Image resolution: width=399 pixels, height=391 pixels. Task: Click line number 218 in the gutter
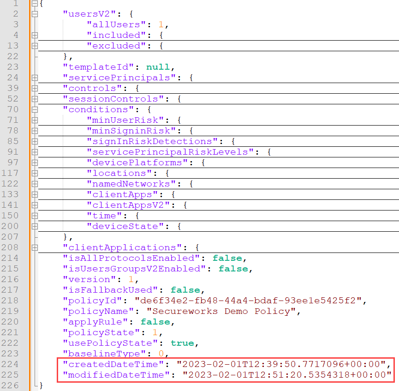click(10, 301)
